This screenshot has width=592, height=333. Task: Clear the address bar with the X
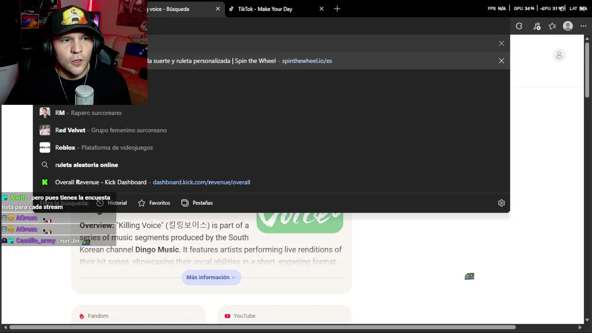pos(501,43)
